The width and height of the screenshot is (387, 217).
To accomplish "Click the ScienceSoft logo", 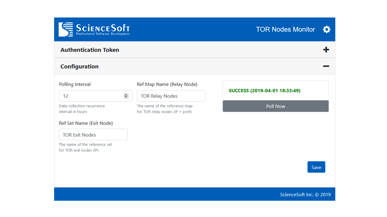I will [94, 29].
